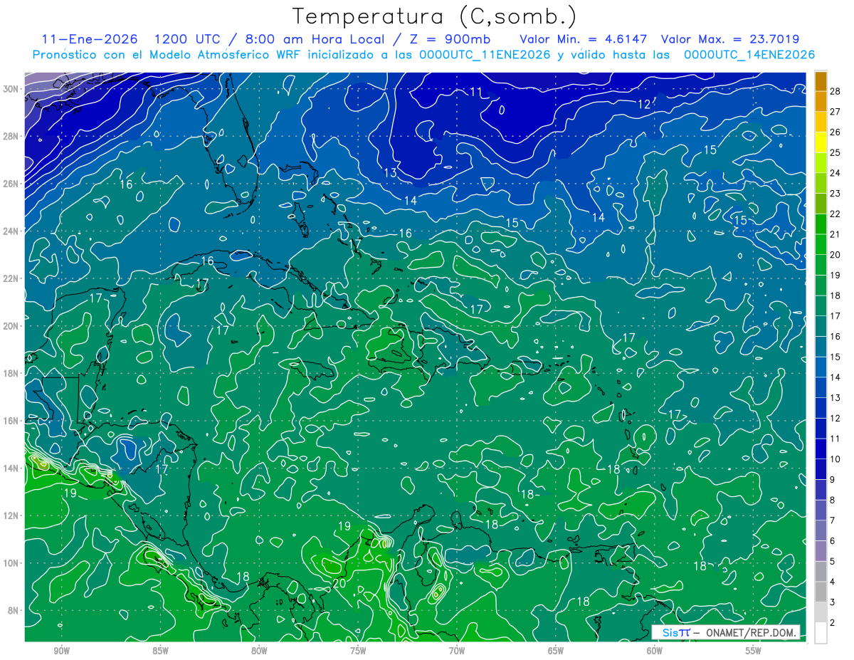Click the "65W" longitude axis label

click(556, 651)
